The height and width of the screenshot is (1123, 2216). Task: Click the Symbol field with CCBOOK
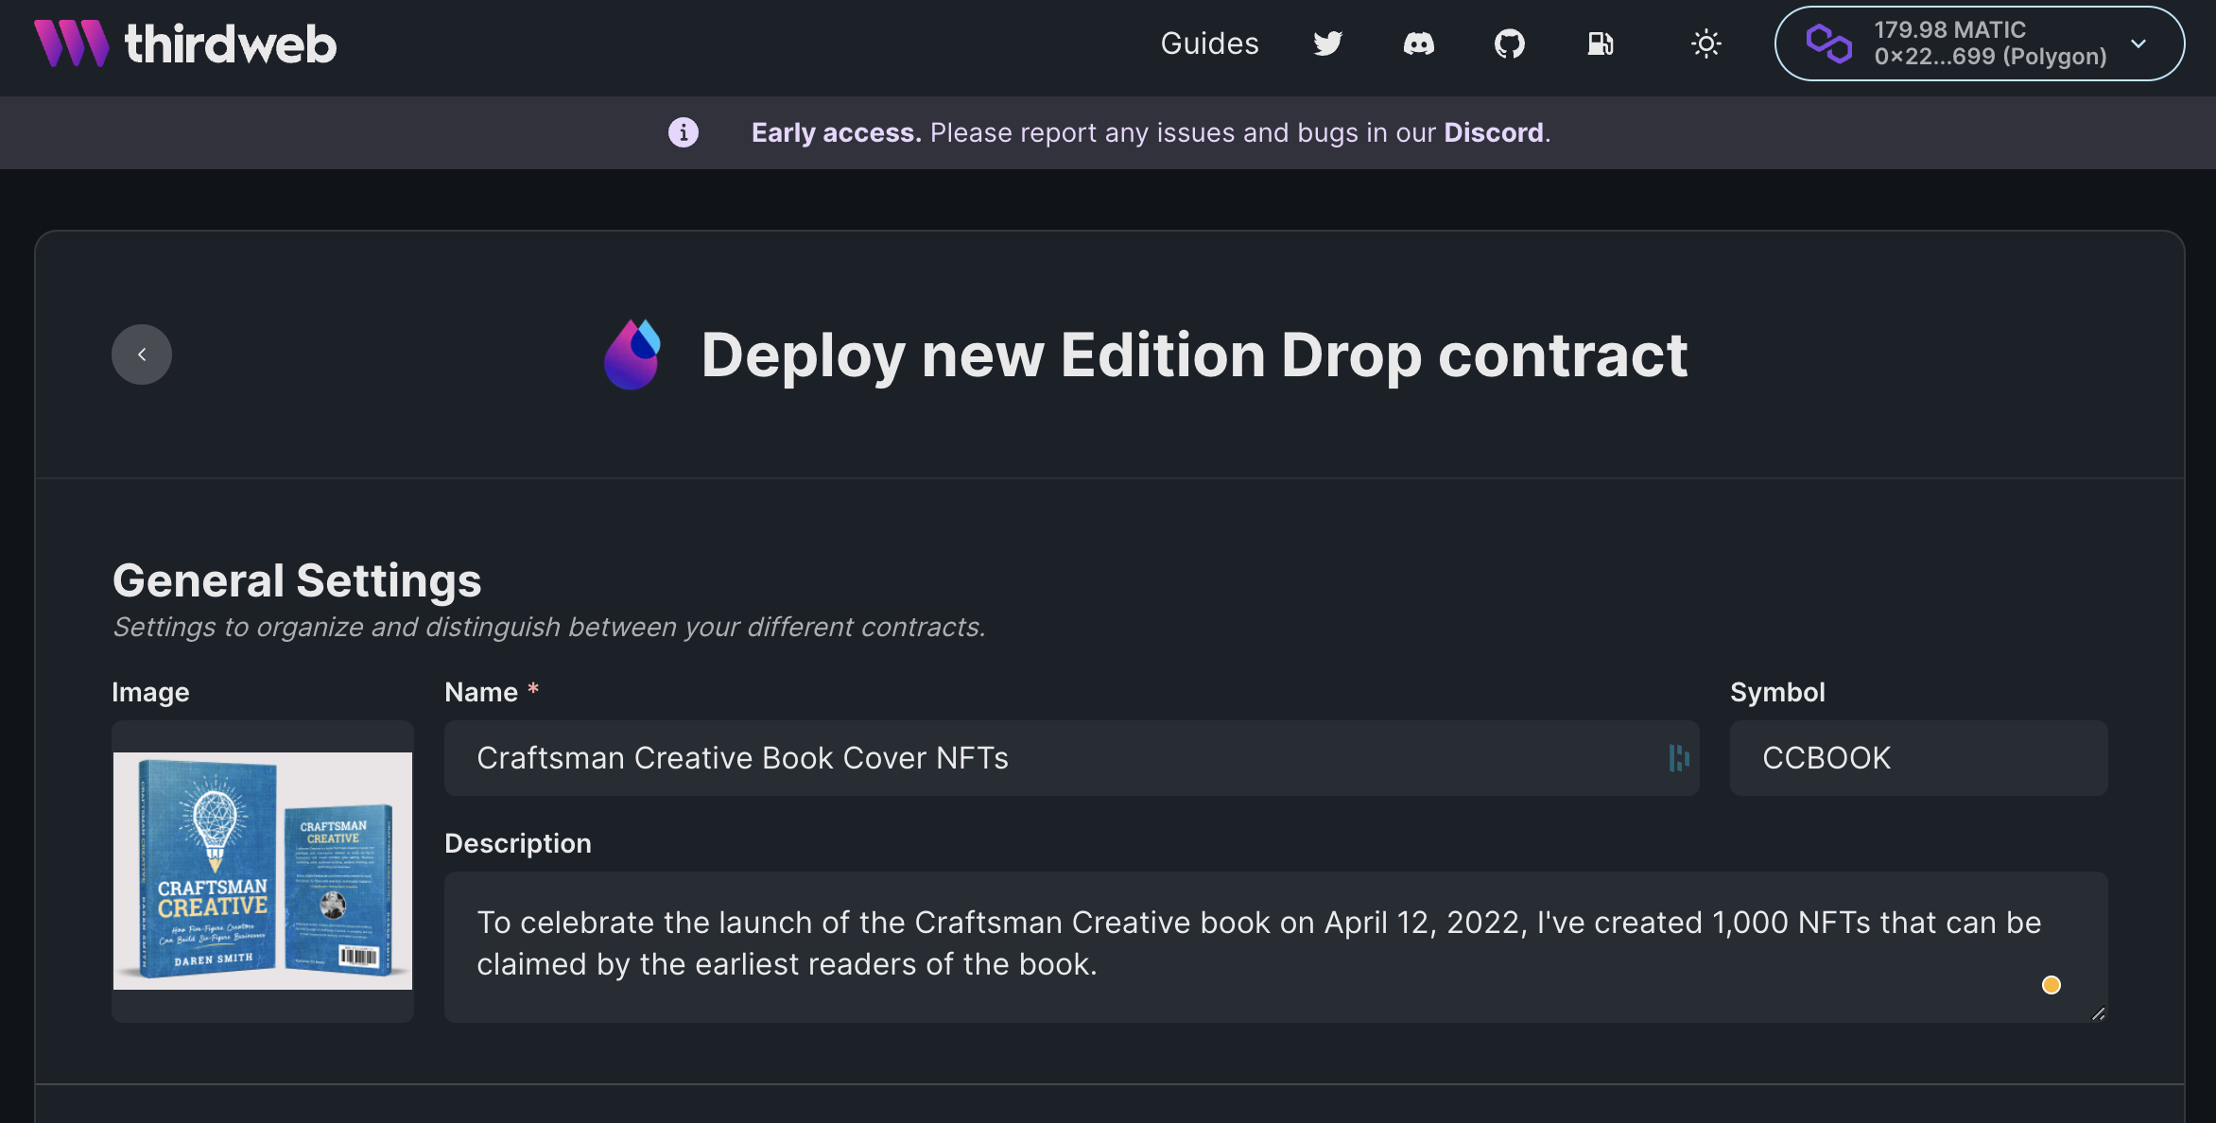coord(1919,758)
